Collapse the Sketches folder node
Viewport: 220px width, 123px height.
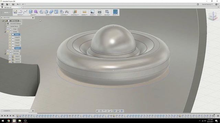point(5,54)
